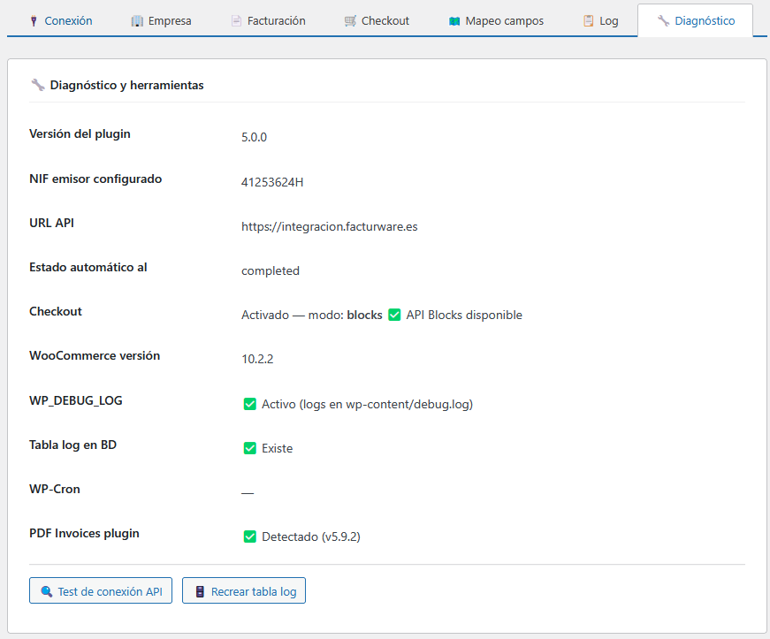The height and width of the screenshot is (639, 770).
Task: Click the Checkout tab cart icon
Action: [350, 20]
